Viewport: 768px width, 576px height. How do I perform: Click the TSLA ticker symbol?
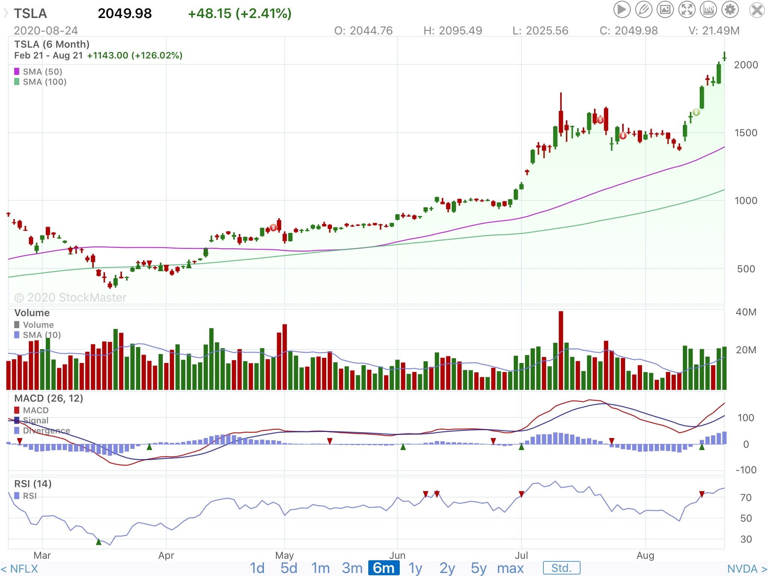(30, 13)
